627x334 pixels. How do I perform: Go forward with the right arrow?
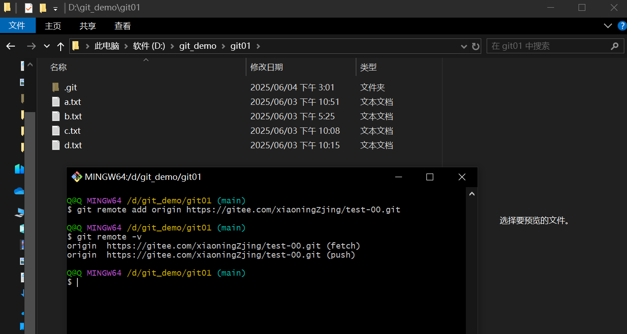point(31,46)
